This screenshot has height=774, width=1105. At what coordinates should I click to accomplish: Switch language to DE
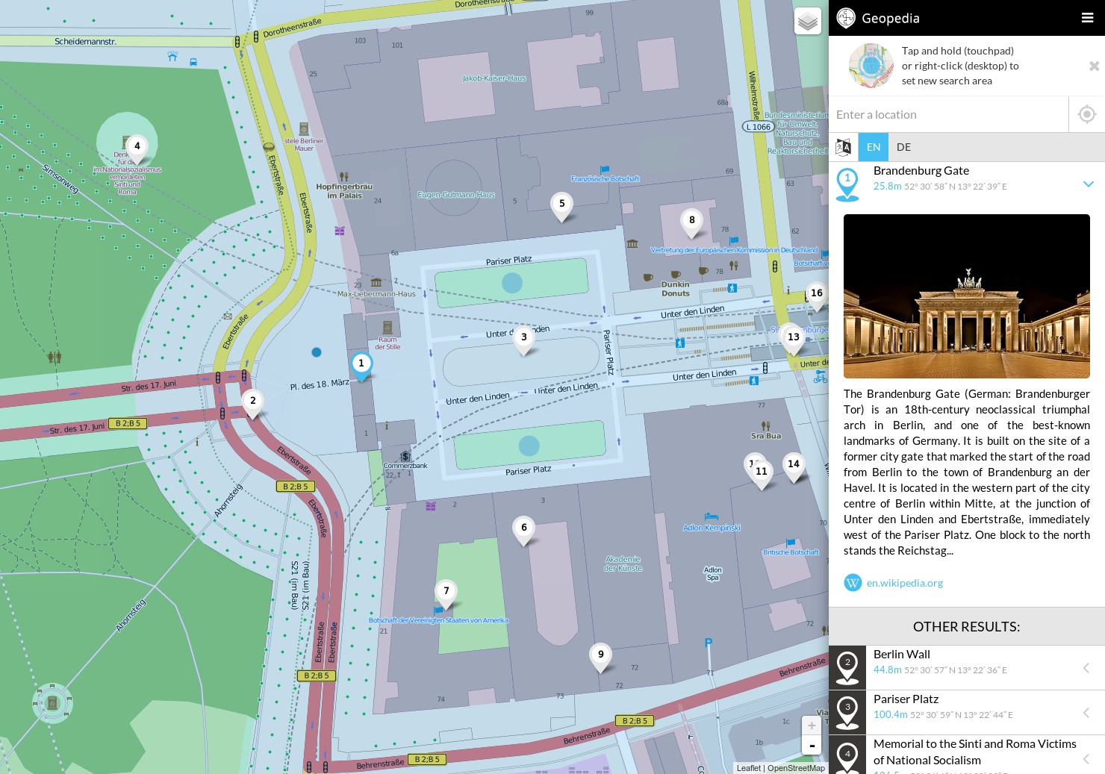(x=903, y=147)
